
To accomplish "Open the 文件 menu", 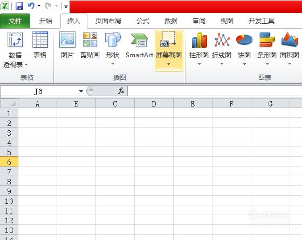I will pos(15,21).
